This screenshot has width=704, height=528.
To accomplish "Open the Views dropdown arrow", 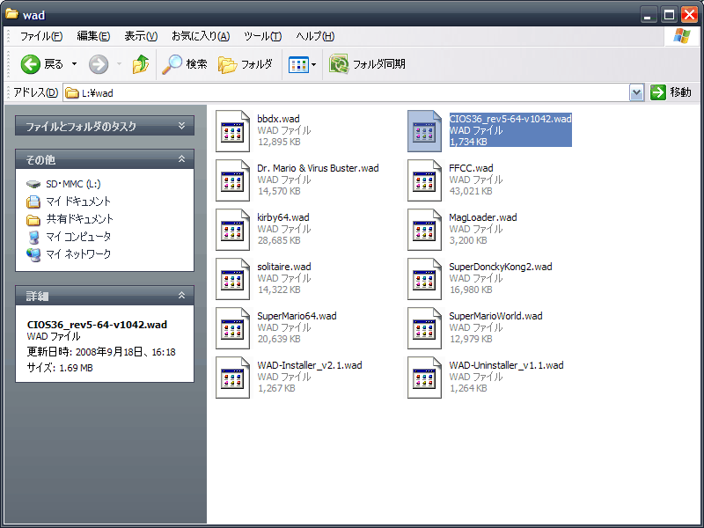I will tap(314, 64).
